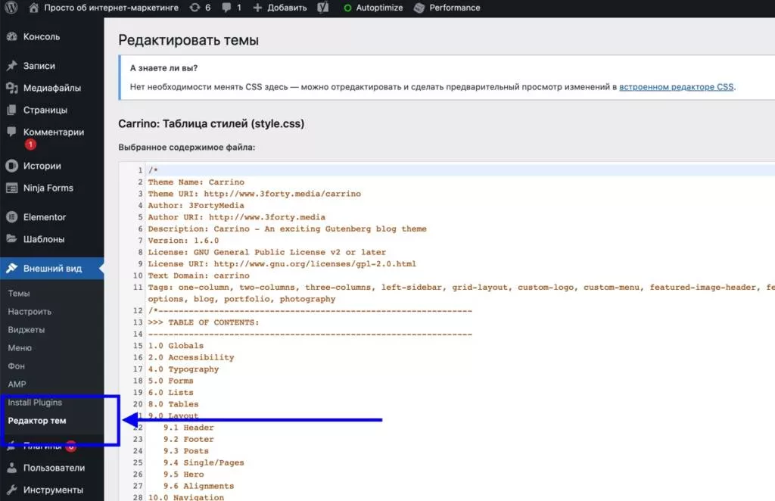
Task: Follow the встроенном редакторе CSS link
Action: 676,87
